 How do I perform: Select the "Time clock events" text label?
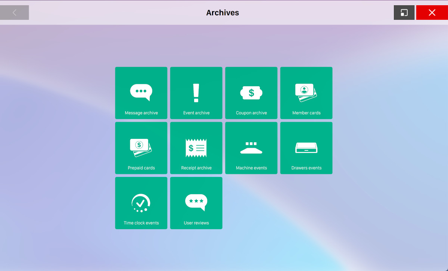click(141, 223)
